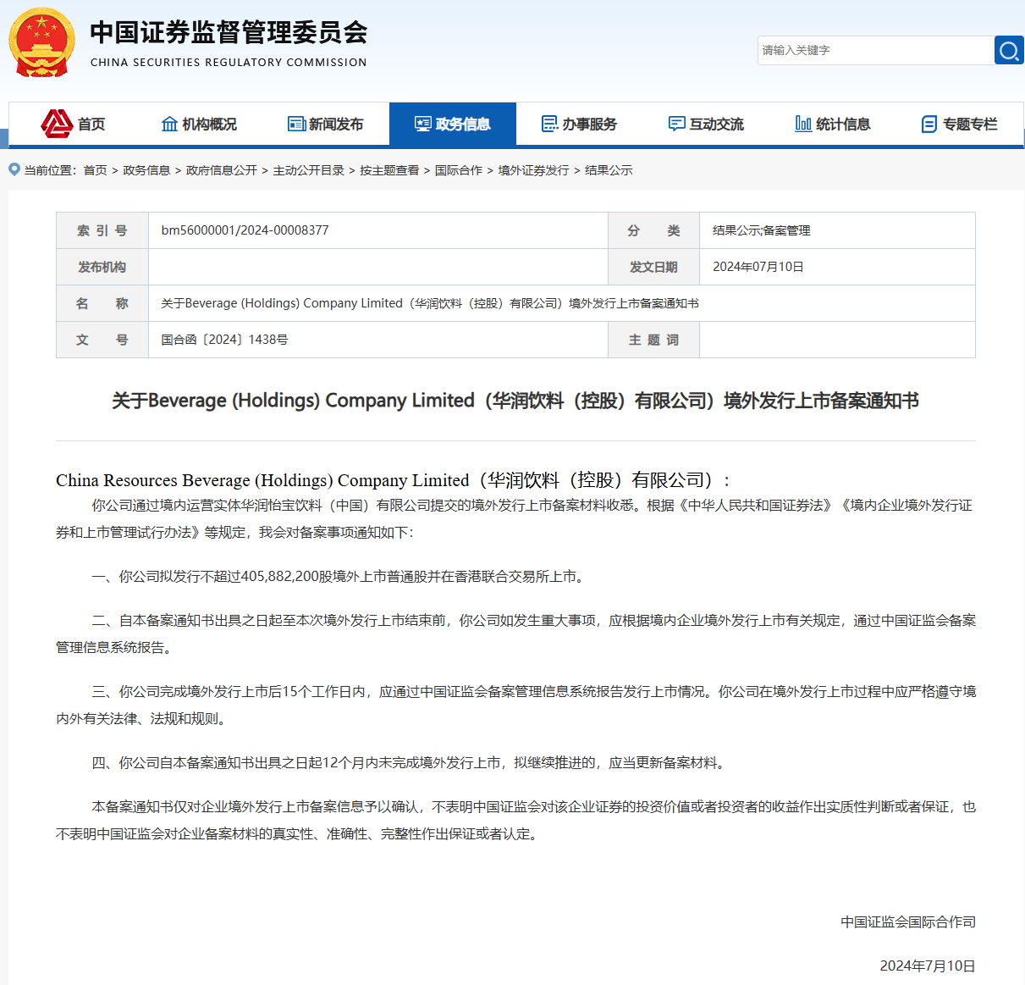Select the 政务信息 navigation tab
This screenshot has height=985, width=1025.
pos(453,125)
